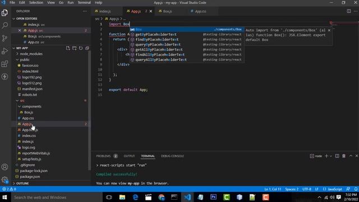Open the Terminal menu
The height and width of the screenshot is (202, 359).
pos(84,2)
